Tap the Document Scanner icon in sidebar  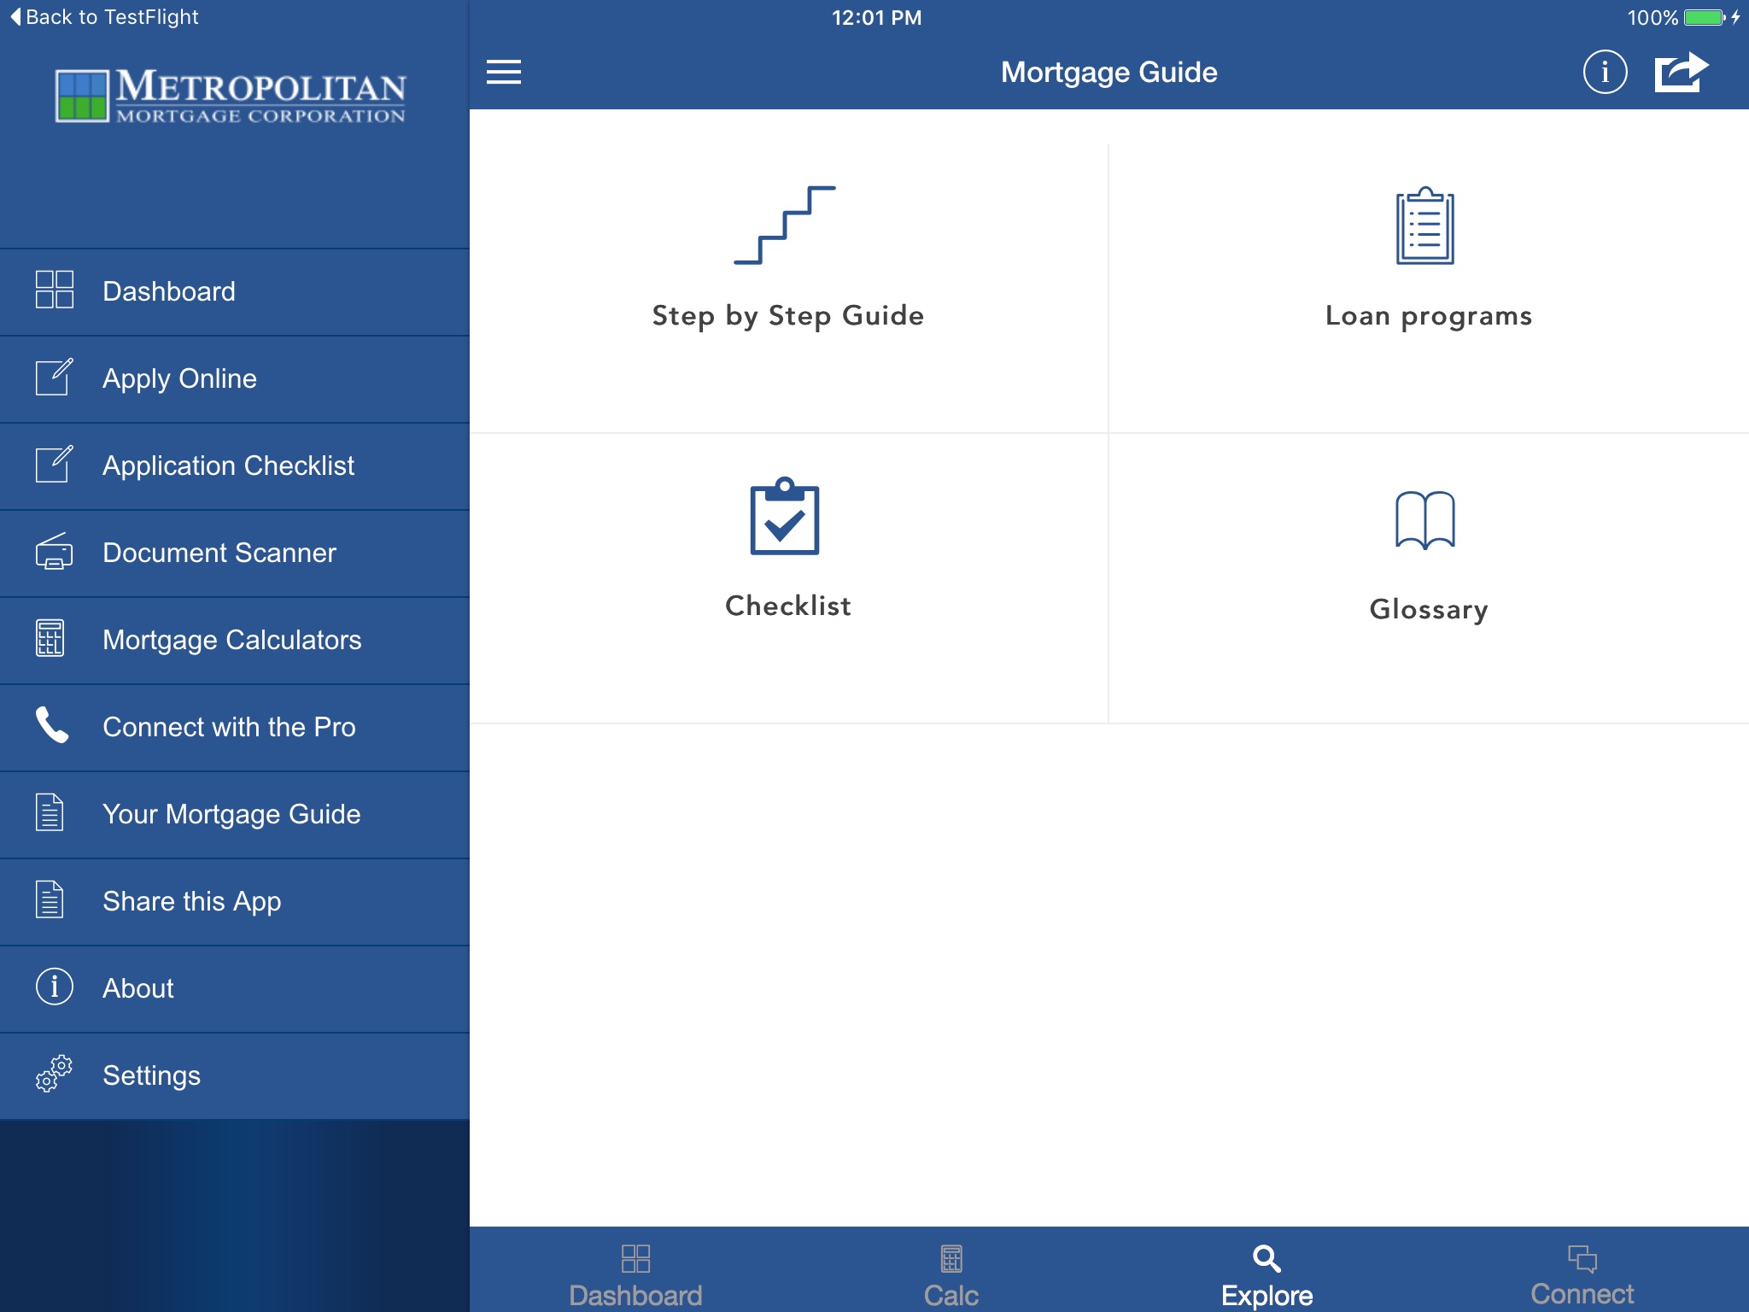[x=54, y=552]
